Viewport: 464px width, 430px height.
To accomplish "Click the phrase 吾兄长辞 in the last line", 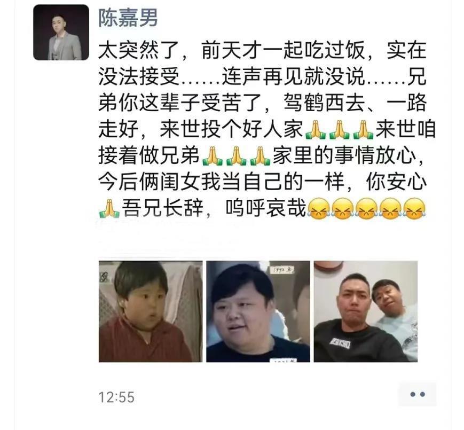I will click(x=162, y=208).
